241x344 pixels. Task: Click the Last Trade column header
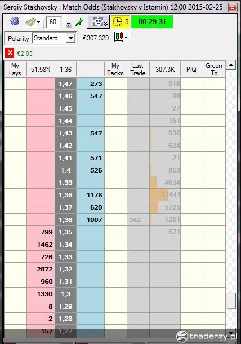(x=138, y=69)
